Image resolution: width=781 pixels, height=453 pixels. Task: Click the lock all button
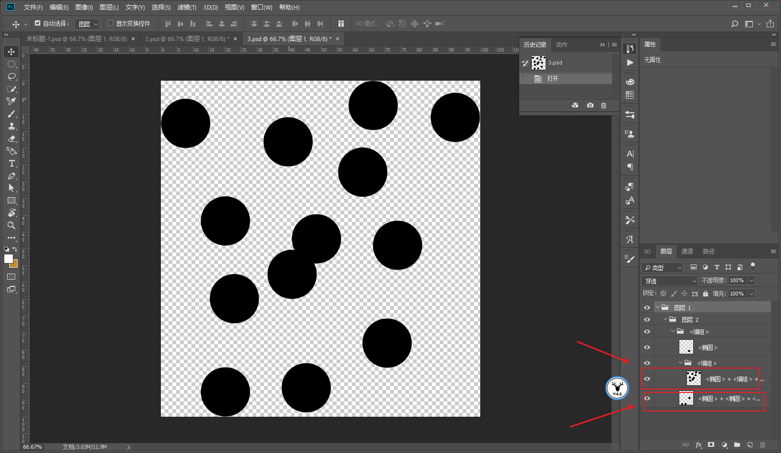(x=706, y=294)
